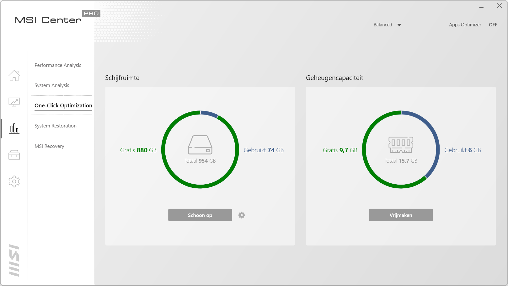Click the disk space usage ring
The image size is (508, 286).
coord(163,150)
